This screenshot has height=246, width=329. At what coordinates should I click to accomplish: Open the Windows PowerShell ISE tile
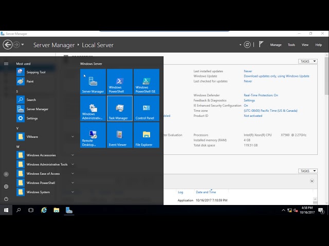tap(147, 82)
